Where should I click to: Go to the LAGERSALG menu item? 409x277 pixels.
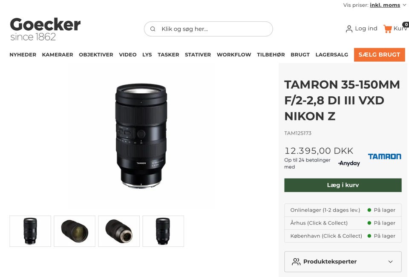pos(332,55)
